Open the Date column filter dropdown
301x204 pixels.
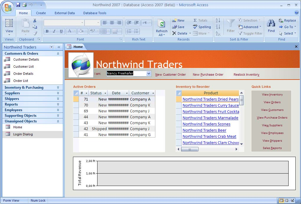pyautogui.click(x=127, y=93)
